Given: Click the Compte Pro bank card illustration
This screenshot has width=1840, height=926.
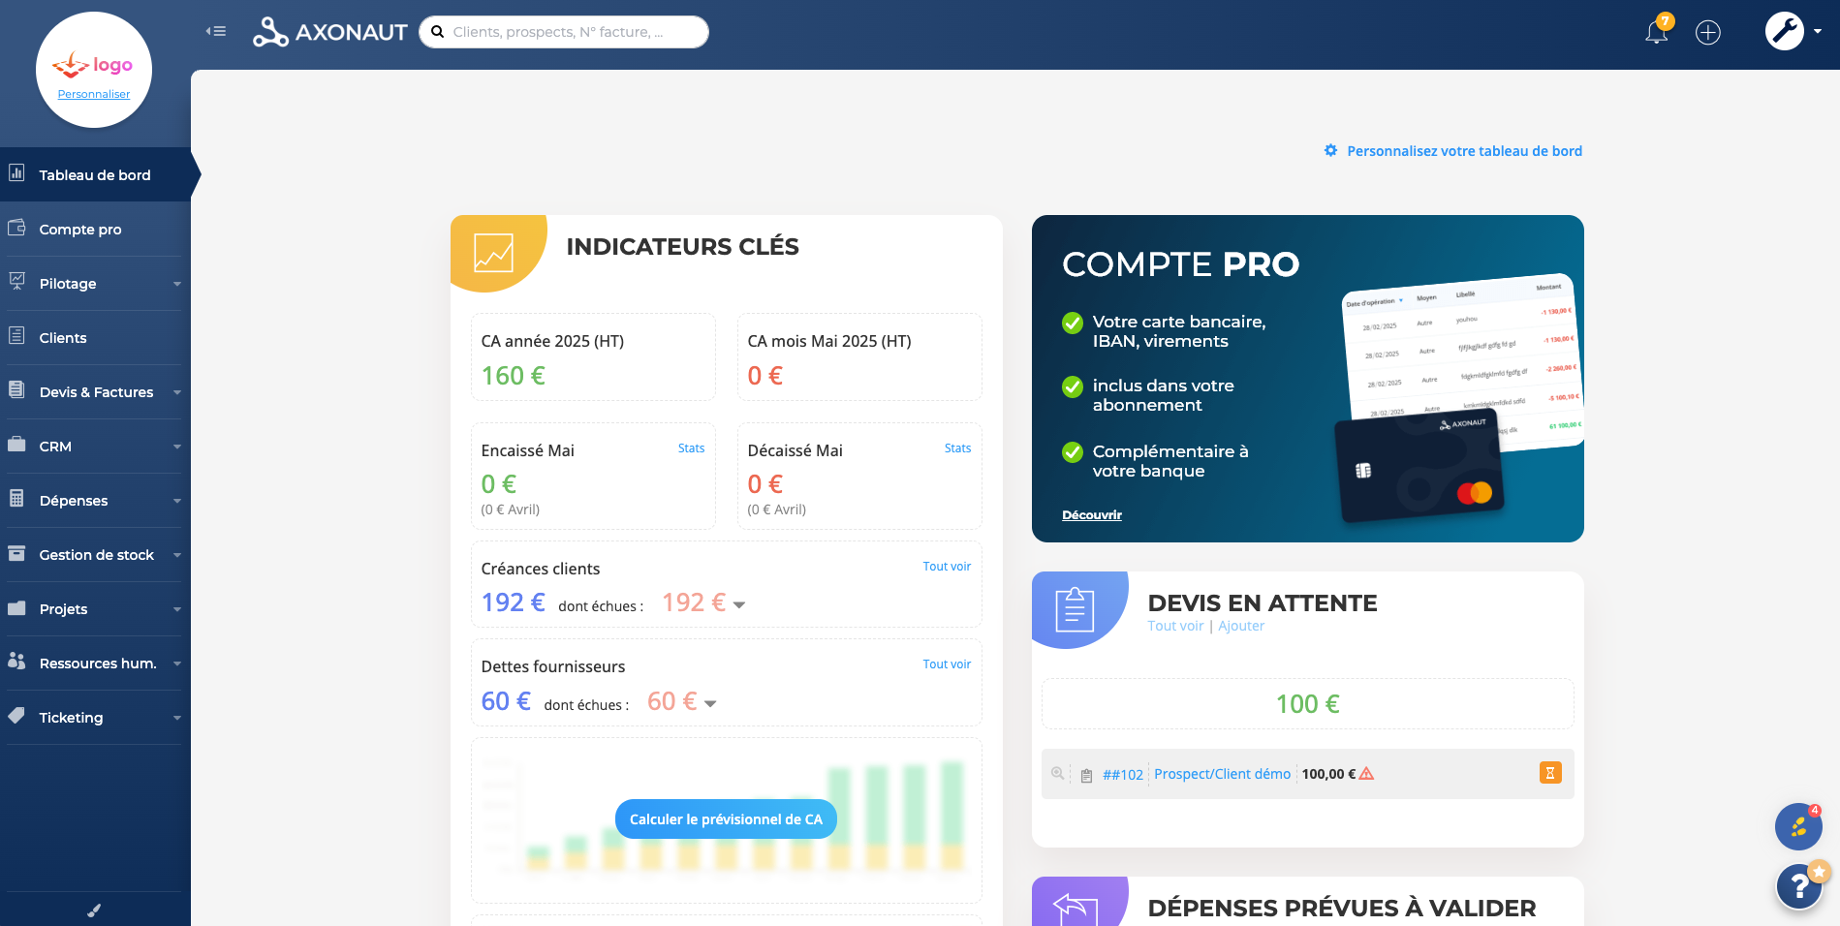Looking at the screenshot, I should click(x=1419, y=467).
